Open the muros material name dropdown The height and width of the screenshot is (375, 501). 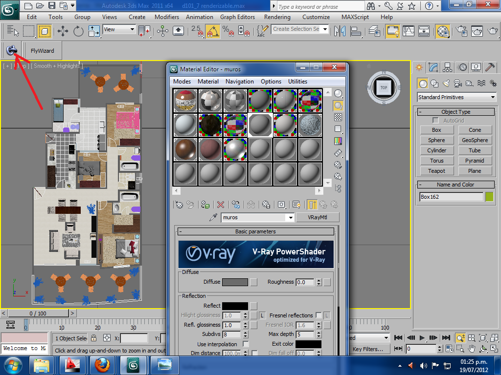coord(291,217)
